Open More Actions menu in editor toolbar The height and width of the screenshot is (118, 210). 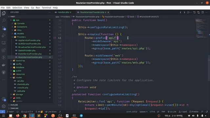tap(206, 12)
